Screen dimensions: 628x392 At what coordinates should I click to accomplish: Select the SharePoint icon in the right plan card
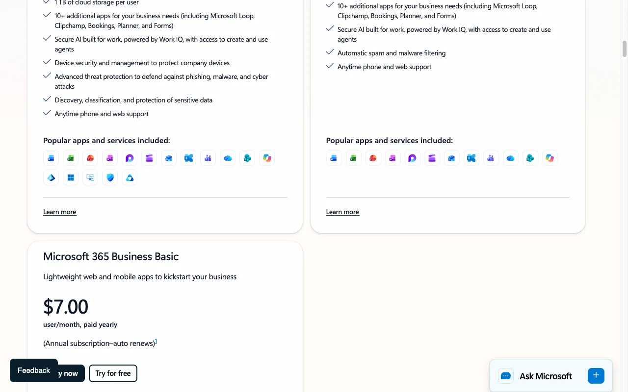tap(530, 158)
